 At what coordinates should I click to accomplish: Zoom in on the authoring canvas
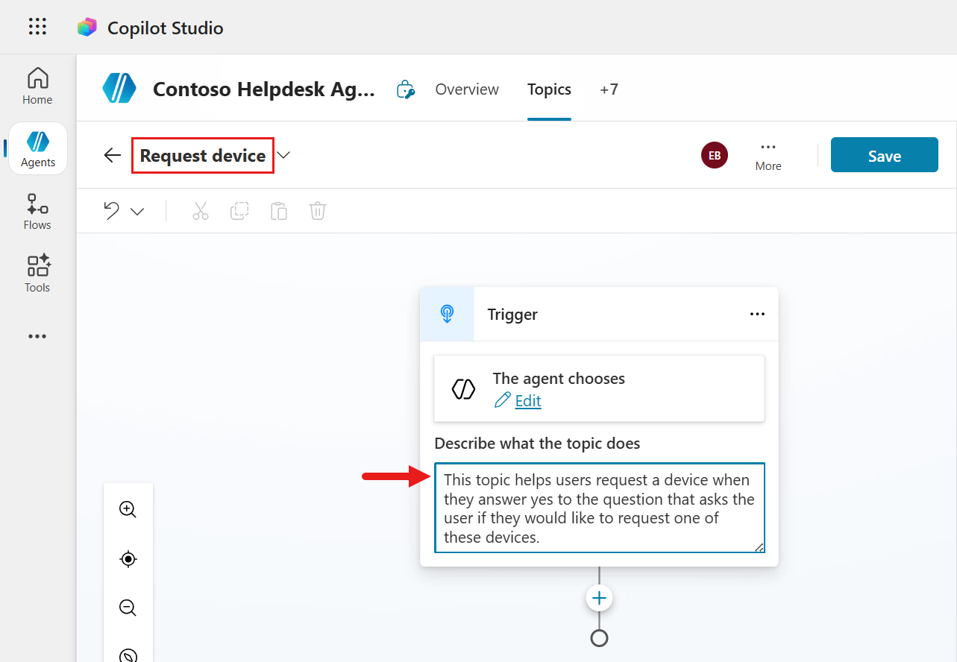tap(128, 509)
